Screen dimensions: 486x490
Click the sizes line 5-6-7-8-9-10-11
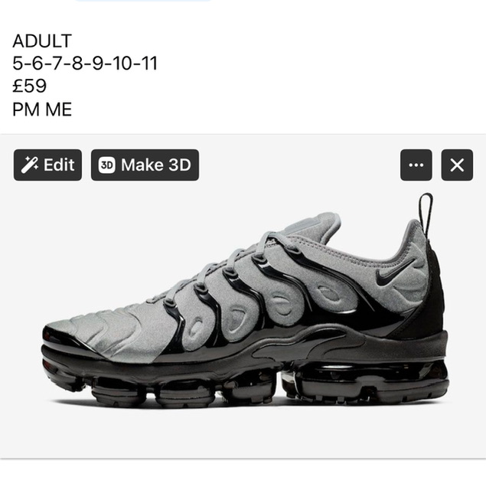pos(85,63)
